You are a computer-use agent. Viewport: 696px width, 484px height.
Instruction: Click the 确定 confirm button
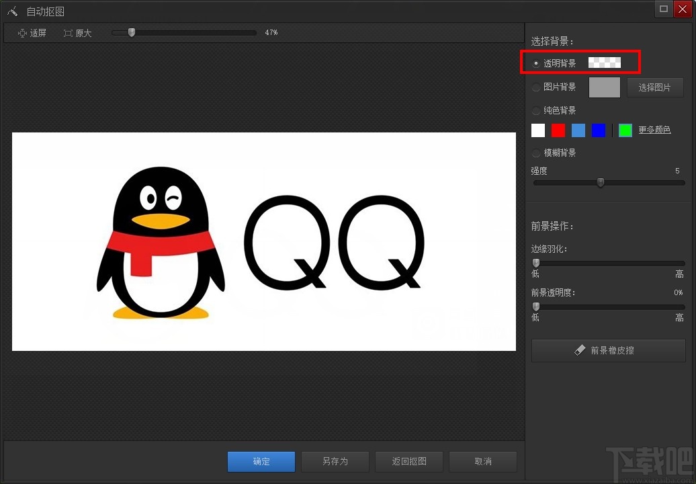[x=261, y=461]
